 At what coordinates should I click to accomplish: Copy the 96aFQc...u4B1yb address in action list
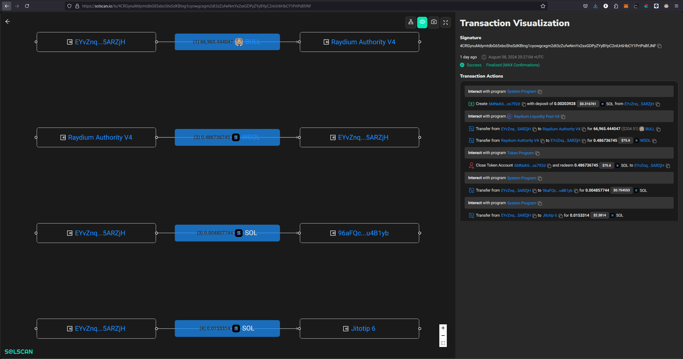(576, 191)
